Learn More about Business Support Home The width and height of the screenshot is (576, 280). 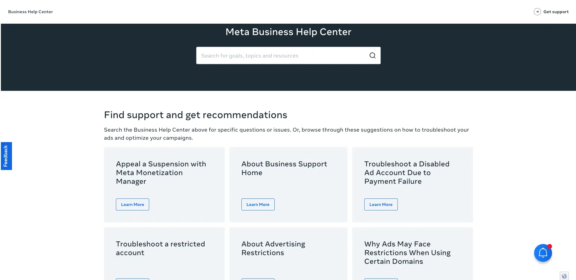(258, 204)
